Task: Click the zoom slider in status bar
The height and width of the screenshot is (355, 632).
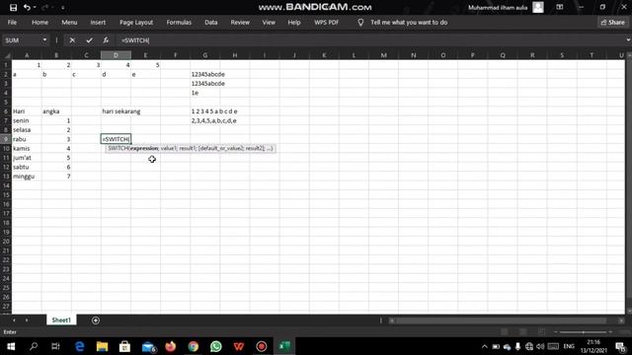Action: tap(583, 332)
